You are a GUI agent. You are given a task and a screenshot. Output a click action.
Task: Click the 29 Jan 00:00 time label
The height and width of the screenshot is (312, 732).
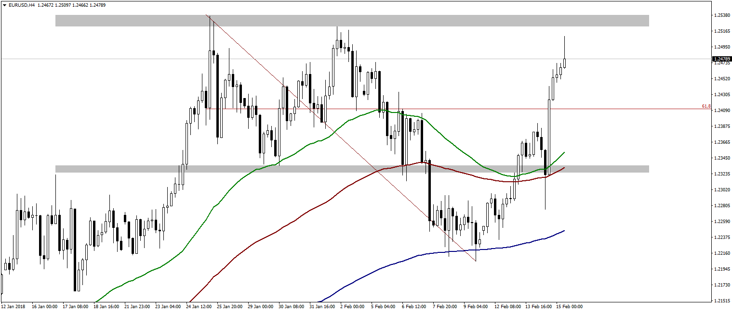click(261, 306)
